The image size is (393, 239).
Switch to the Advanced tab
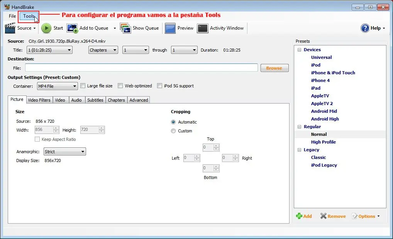point(139,100)
